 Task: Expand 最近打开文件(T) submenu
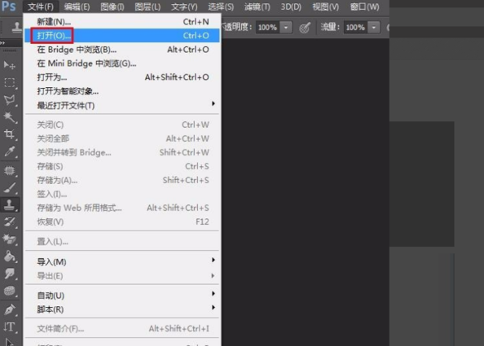tap(122, 105)
